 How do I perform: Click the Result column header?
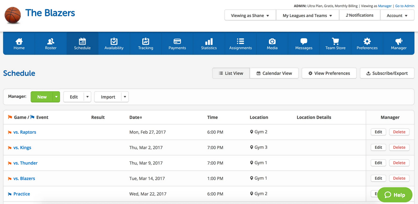98,117
